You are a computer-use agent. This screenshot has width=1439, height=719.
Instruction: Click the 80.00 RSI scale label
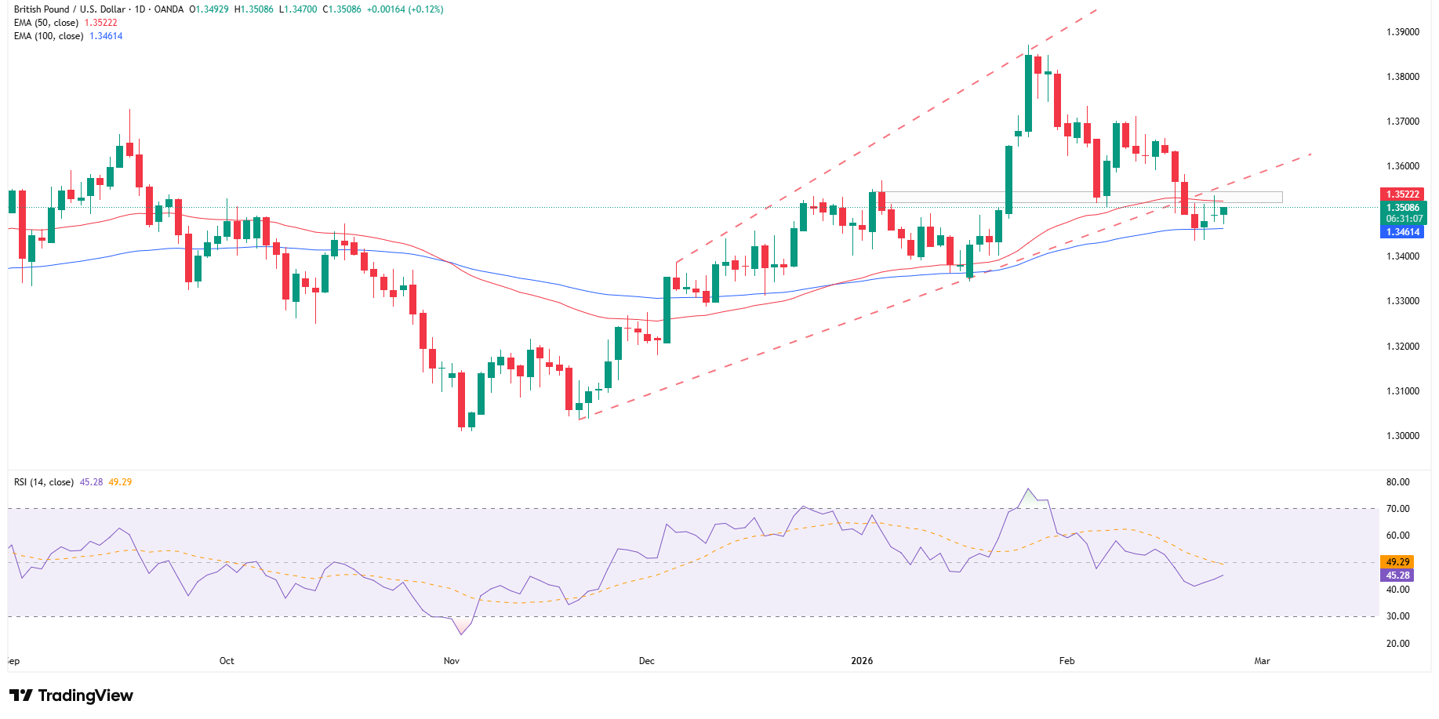pyautogui.click(x=1397, y=482)
